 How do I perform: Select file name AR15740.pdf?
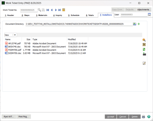pyautogui.click(x=15, y=43)
